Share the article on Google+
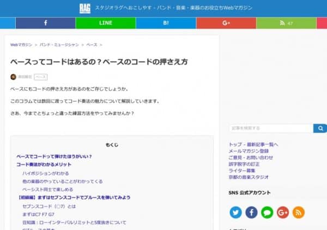This screenshot has width=327, height=230. point(226,23)
